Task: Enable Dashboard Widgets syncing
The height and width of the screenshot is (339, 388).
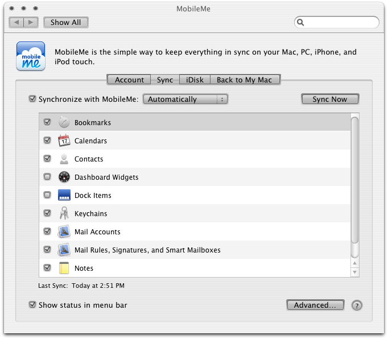Action: [47, 177]
